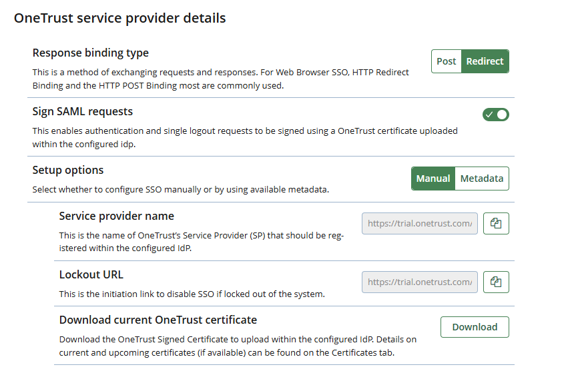The height and width of the screenshot is (373, 568).
Task: Focus the Service provider name URL field
Action: [420, 224]
